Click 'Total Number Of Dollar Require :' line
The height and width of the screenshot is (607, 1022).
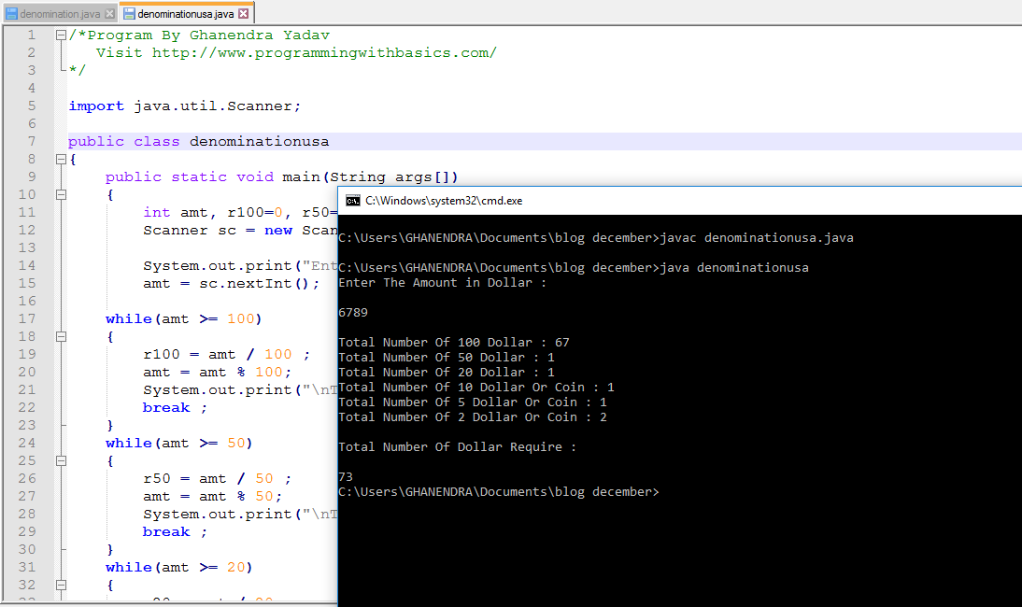(x=458, y=447)
